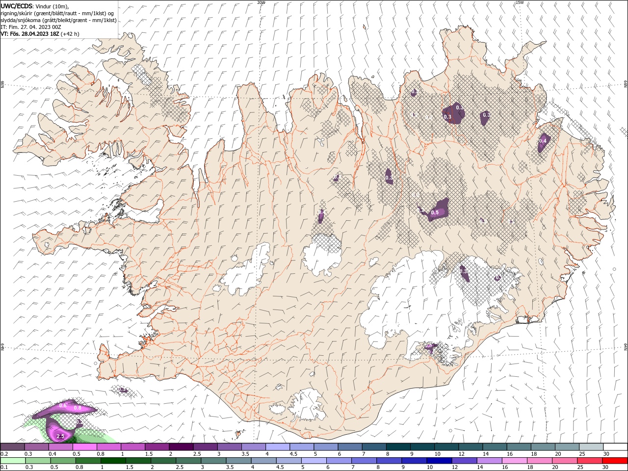The height and width of the screenshot is (471, 628).
Task: Click the 'slydda/snjókoma' legend description line
Action: click(x=58, y=20)
